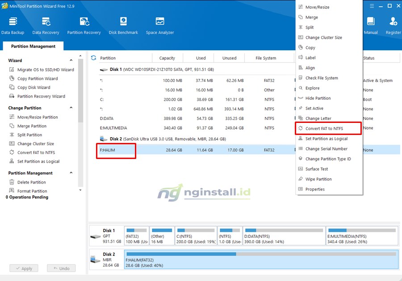Click the sidebar scroll-down arrow
The width and height of the screenshot is (402, 281).
pos(80,190)
